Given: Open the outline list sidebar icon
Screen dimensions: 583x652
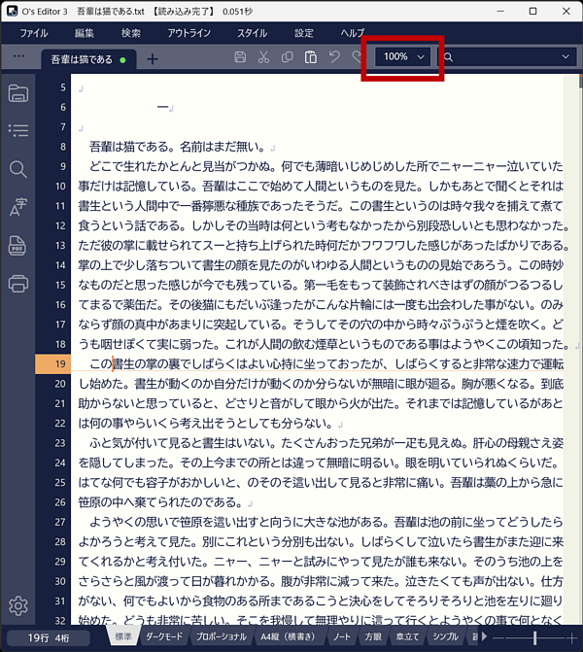Looking at the screenshot, I should click(x=18, y=130).
